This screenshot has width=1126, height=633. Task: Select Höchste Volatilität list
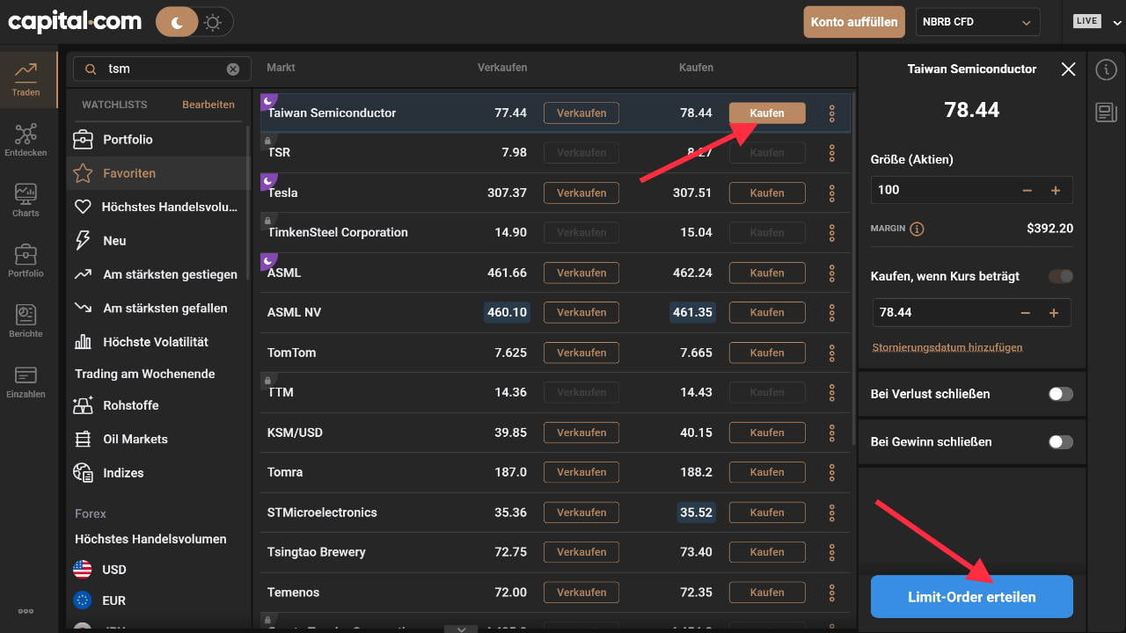click(158, 342)
